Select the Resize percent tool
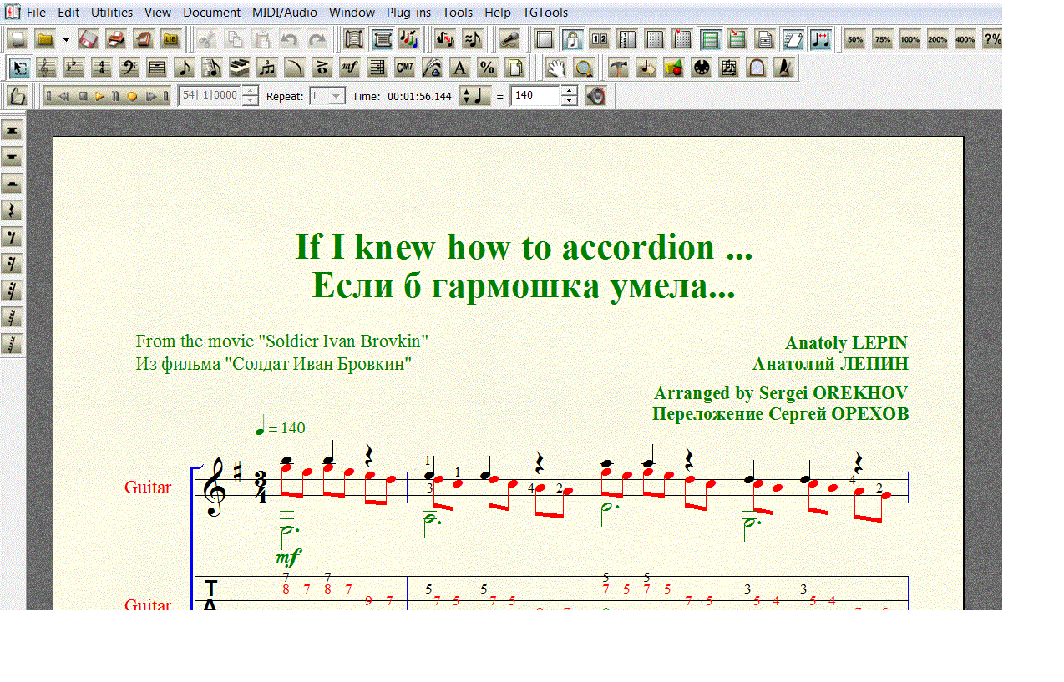Image resolution: width=1064 pixels, height=682 pixels. pos(487,68)
